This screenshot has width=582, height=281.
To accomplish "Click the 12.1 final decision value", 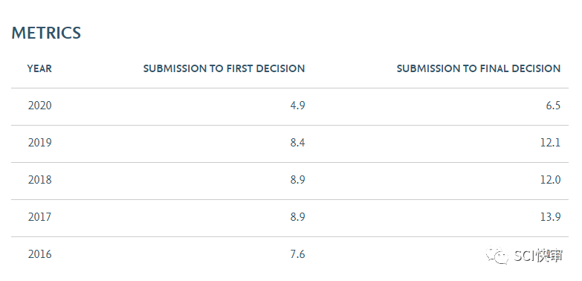I will point(551,143).
